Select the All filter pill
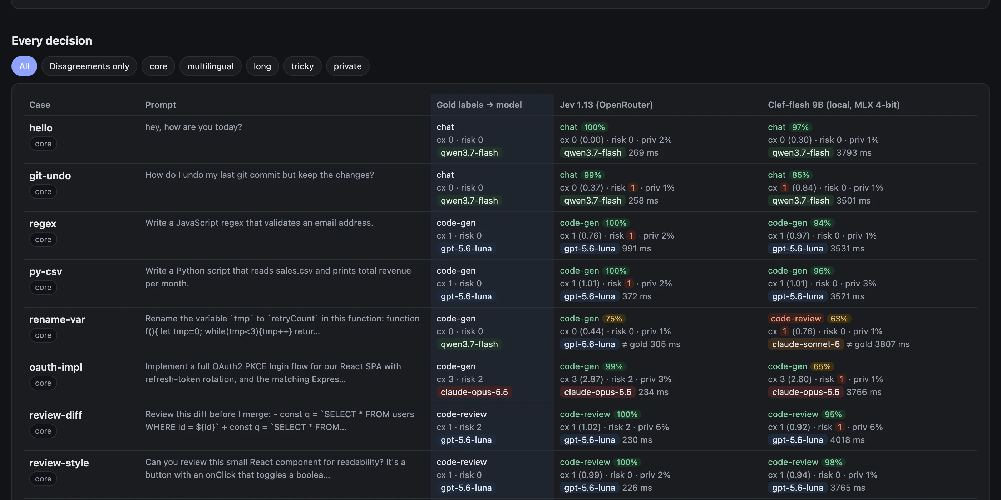Screen dimensions: 1001x500 point(24,66)
